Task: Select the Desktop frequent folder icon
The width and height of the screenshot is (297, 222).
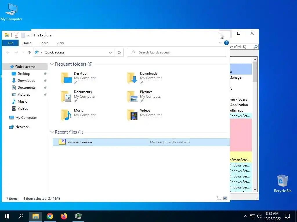Action: click(66, 78)
